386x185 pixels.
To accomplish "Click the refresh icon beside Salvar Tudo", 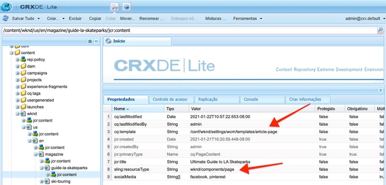I will (x=6, y=18).
